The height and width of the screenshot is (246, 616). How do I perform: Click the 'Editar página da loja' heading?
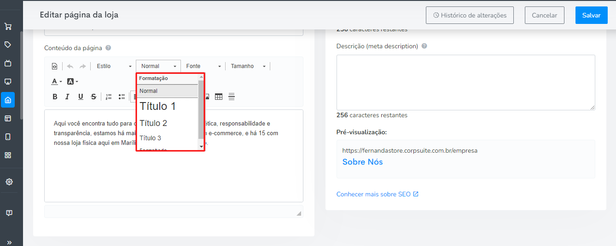pyautogui.click(x=79, y=15)
